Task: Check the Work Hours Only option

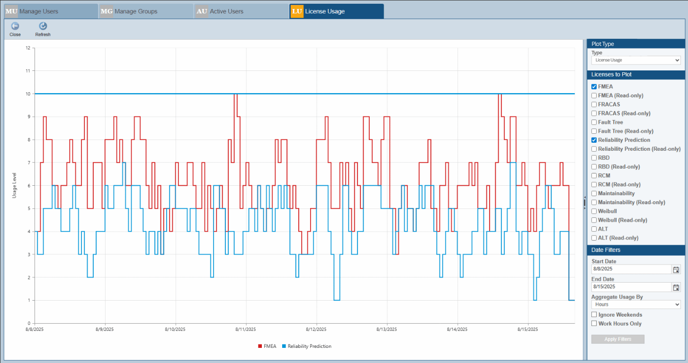Action: 594,324
